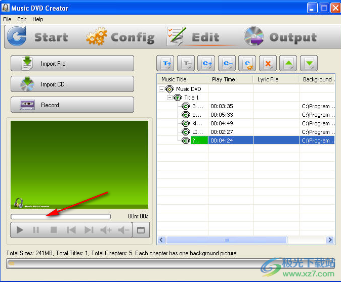Click background path of 00:03:35 chapter
This screenshot has height=282, width=341.
pyautogui.click(x=318, y=106)
